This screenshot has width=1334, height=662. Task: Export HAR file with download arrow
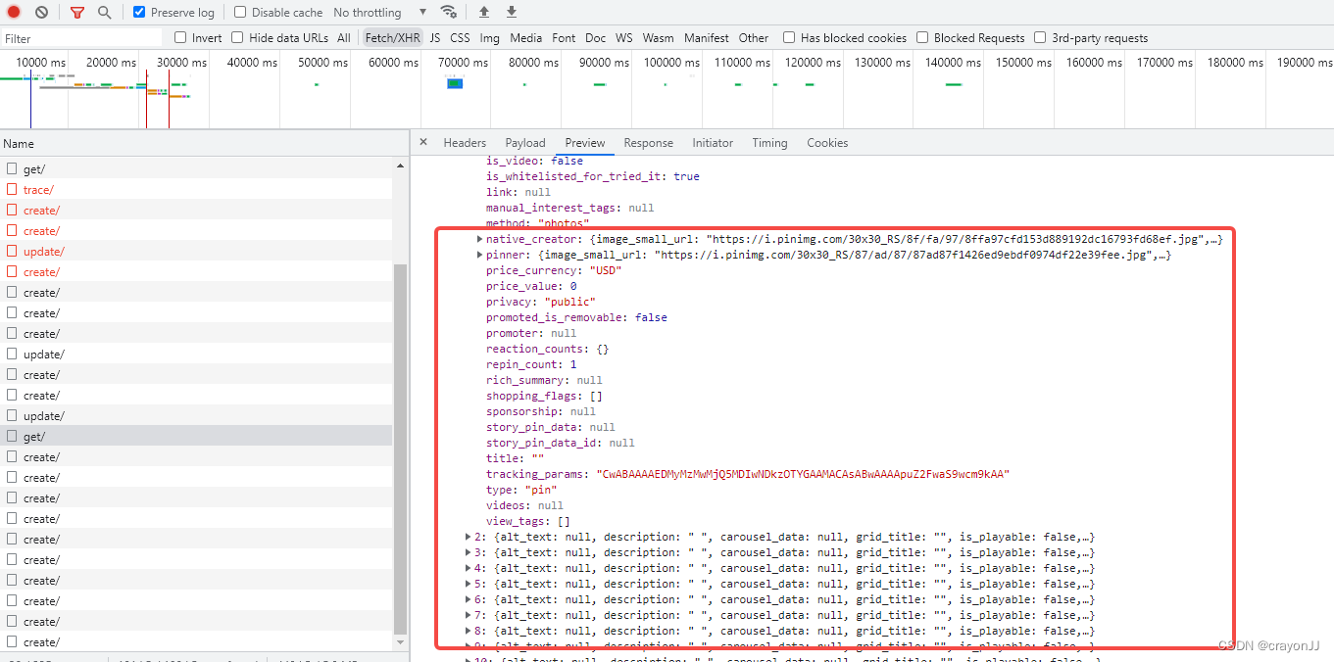point(512,12)
